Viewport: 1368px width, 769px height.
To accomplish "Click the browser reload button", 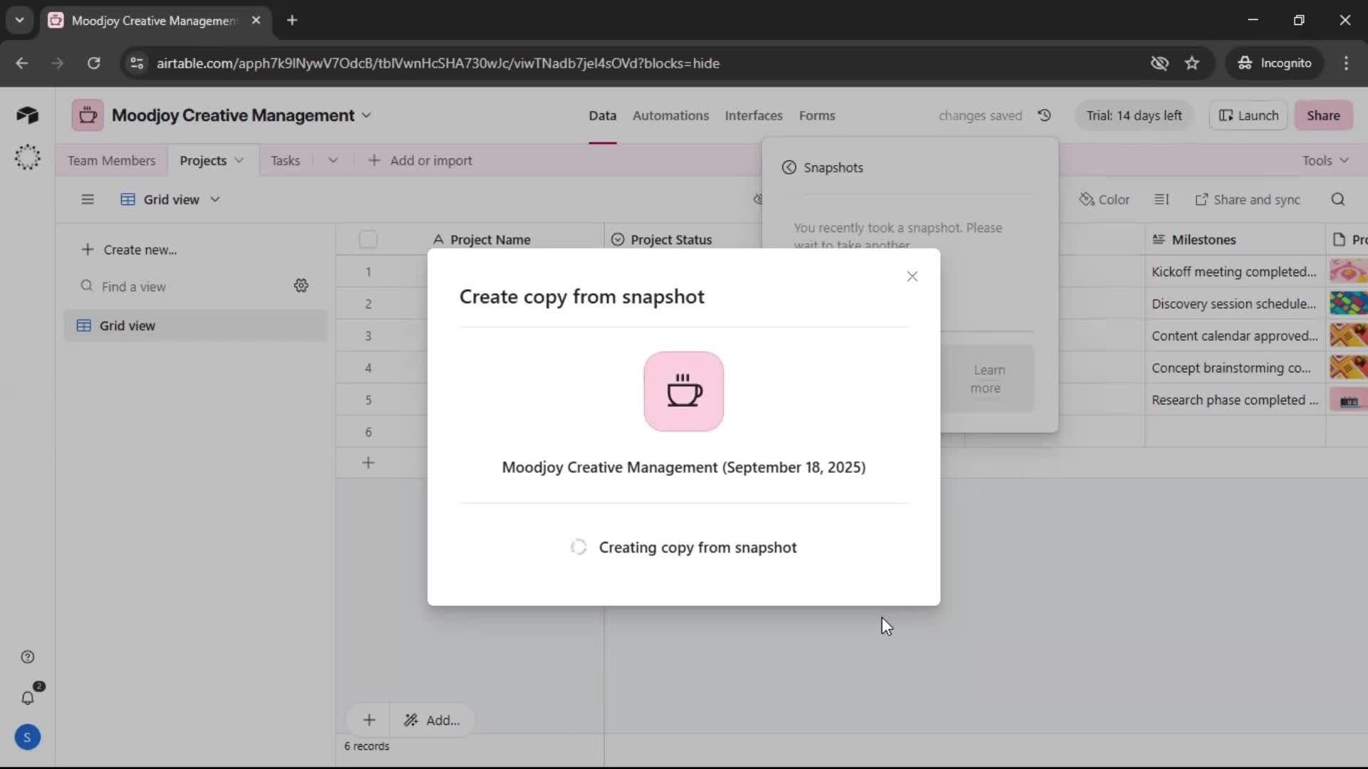I will 93,63.
